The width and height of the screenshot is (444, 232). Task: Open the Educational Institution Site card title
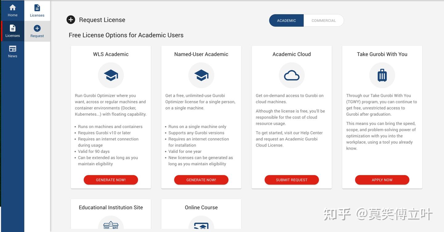[x=111, y=207]
